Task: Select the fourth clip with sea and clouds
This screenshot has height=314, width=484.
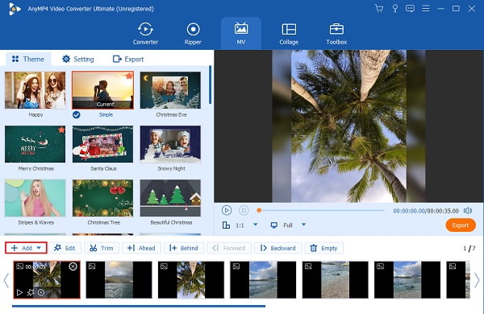Action: 263,280
